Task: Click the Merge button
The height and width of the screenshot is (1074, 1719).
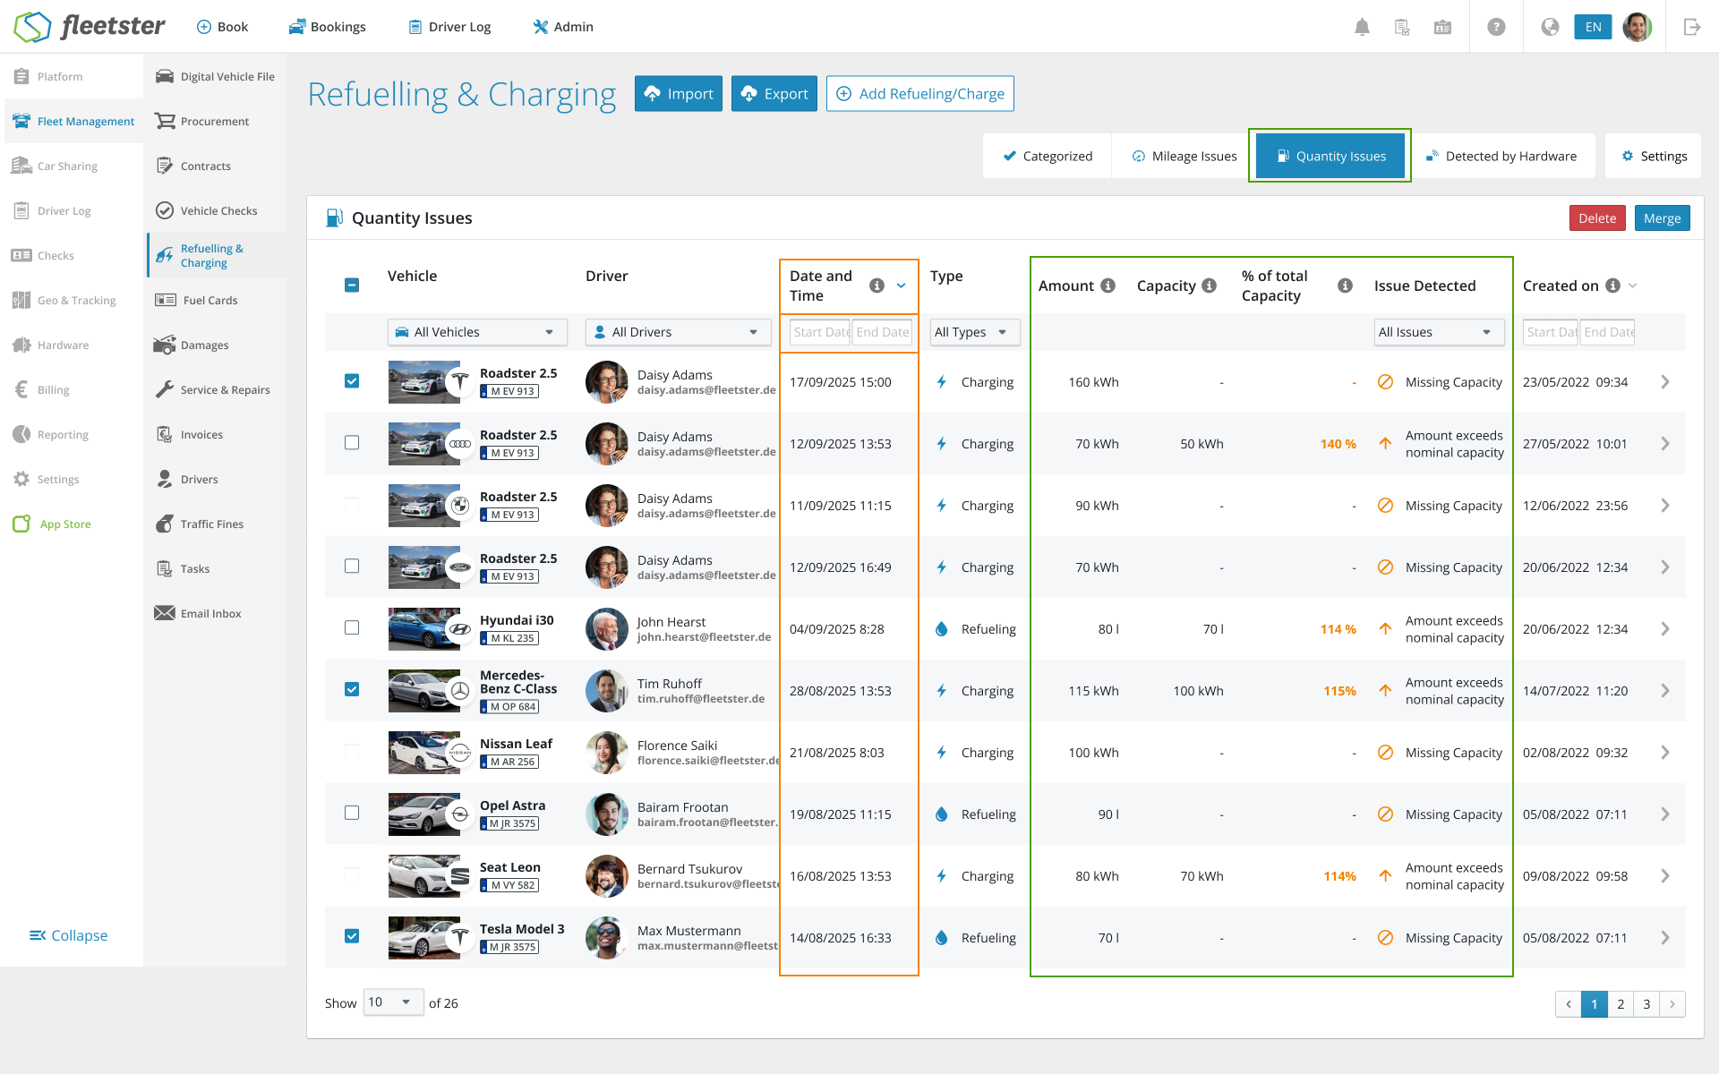Action: click(1663, 218)
